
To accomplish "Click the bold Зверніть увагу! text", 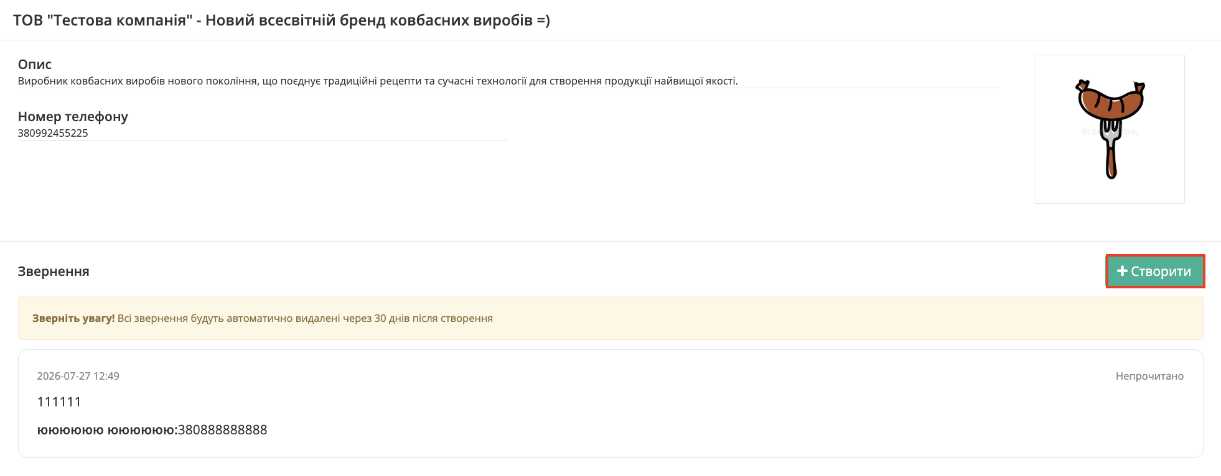I will coord(73,318).
